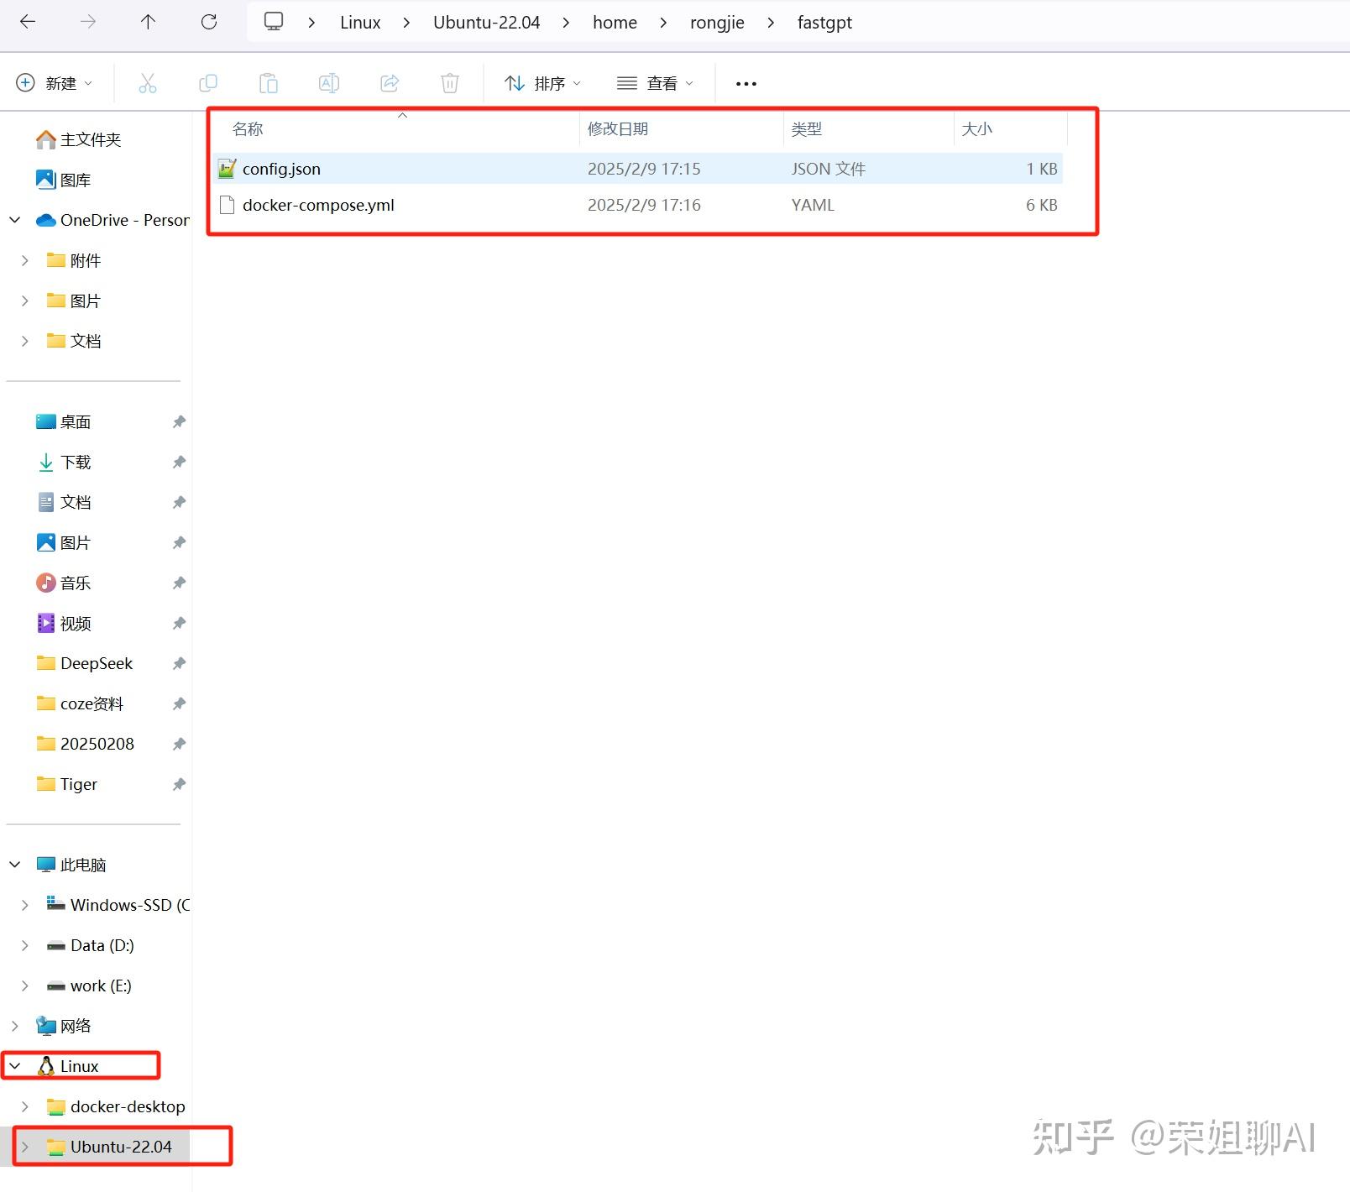Refresh the current folder view
The width and height of the screenshot is (1350, 1192).
click(209, 22)
